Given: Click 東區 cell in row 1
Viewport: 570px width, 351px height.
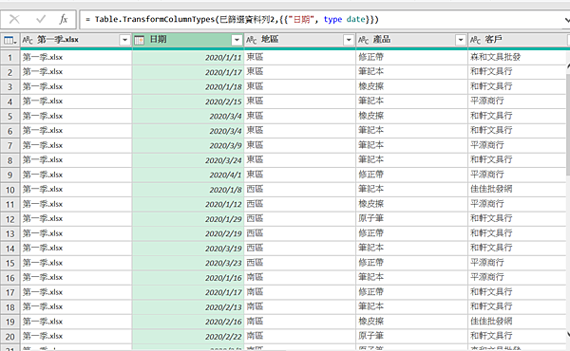Looking at the screenshot, I should pos(300,57).
